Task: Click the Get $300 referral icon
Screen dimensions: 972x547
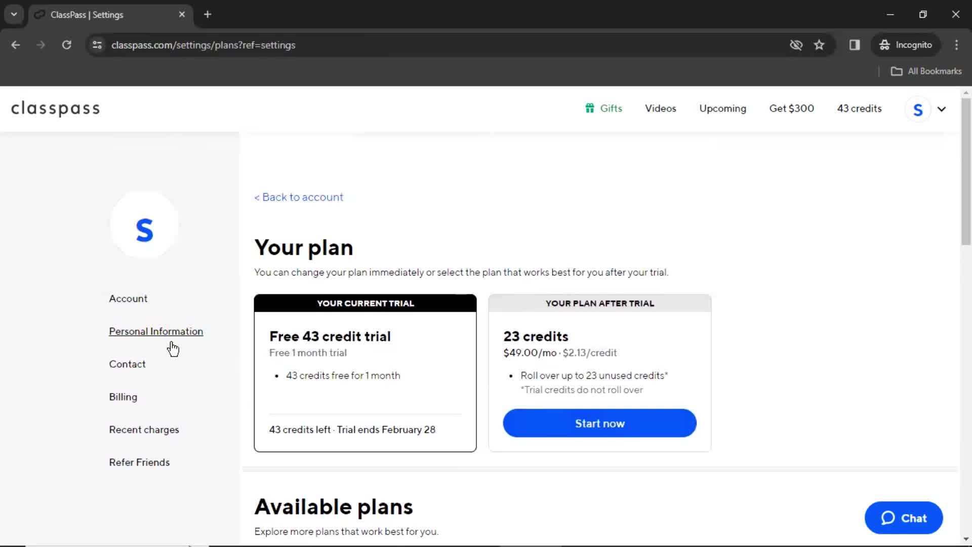Action: coord(792,108)
